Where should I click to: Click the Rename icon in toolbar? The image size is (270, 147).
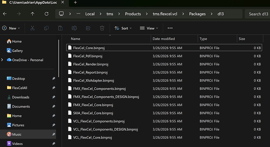74,28
